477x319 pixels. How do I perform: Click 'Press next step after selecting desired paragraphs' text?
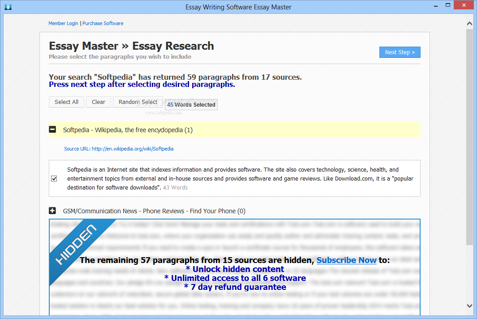coord(142,84)
